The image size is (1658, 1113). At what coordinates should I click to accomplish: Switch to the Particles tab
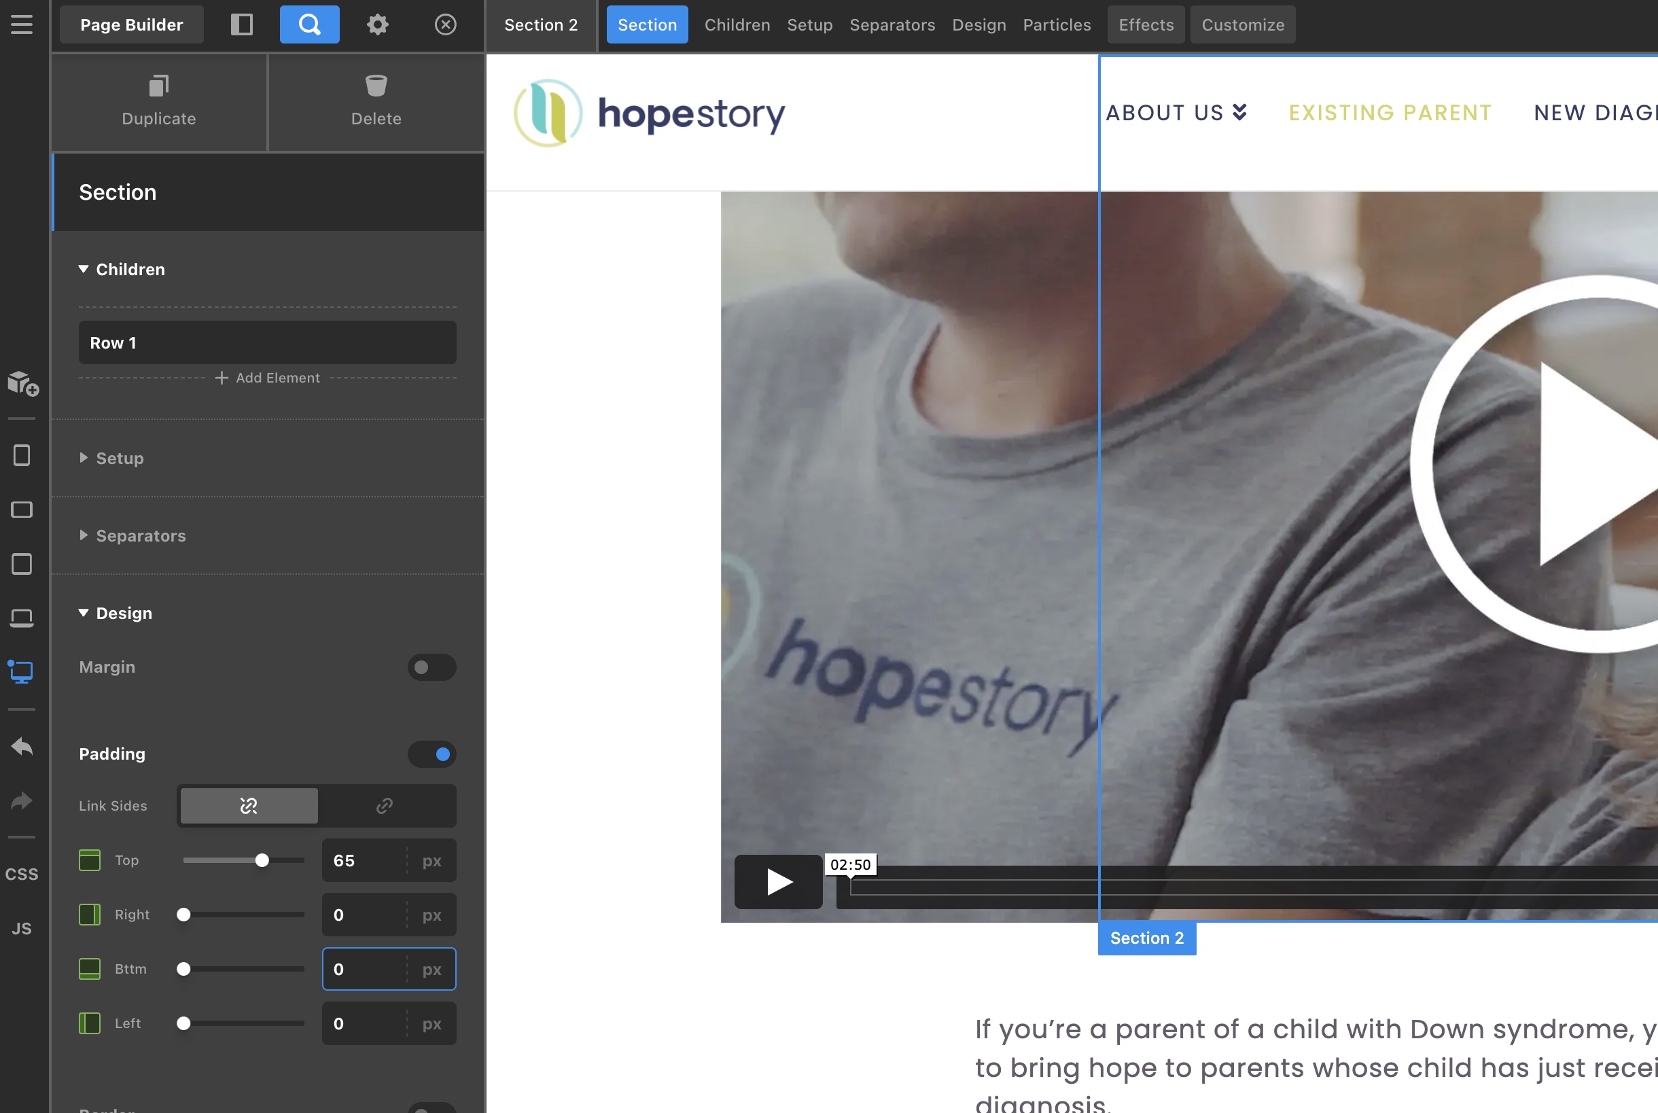1057,25
